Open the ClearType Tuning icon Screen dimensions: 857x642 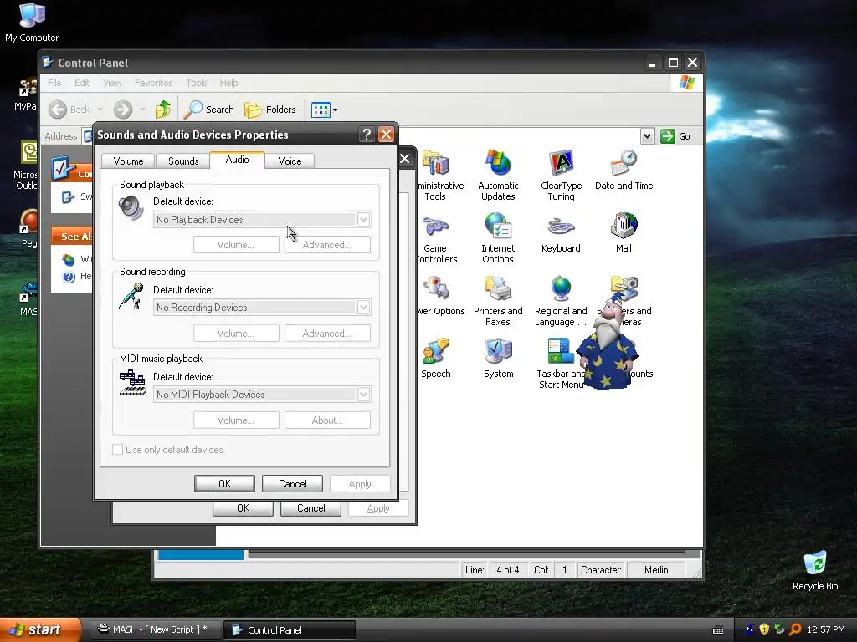[x=561, y=176]
